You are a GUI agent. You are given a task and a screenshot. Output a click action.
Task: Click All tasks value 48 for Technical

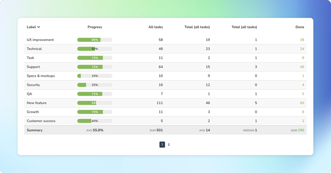tap(161, 49)
